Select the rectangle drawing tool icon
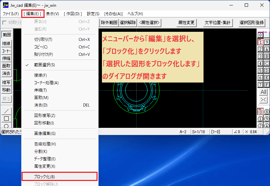This screenshot has width=270, height=186. coord(6,119)
